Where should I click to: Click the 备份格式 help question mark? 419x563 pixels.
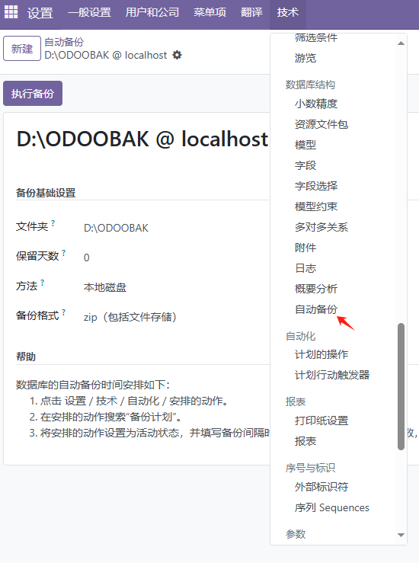tap(63, 312)
